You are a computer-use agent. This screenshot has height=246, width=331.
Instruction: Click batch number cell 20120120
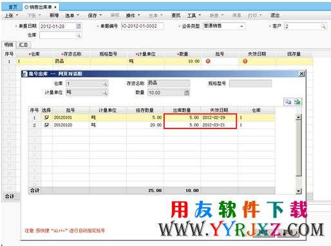coord(71,125)
